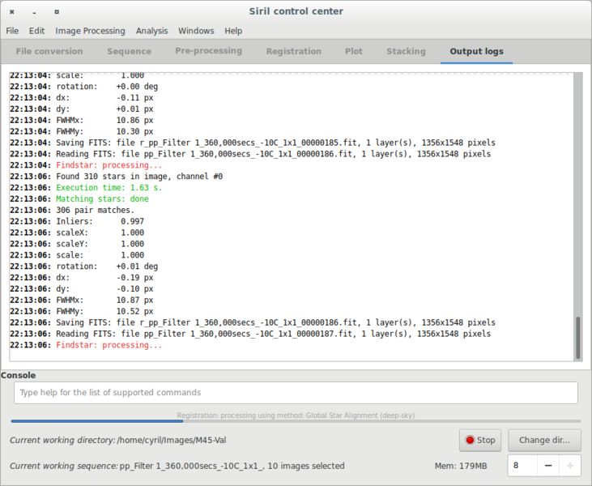Stop the running registration process
Image resolution: width=592 pixels, height=486 pixels.
[480, 441]
